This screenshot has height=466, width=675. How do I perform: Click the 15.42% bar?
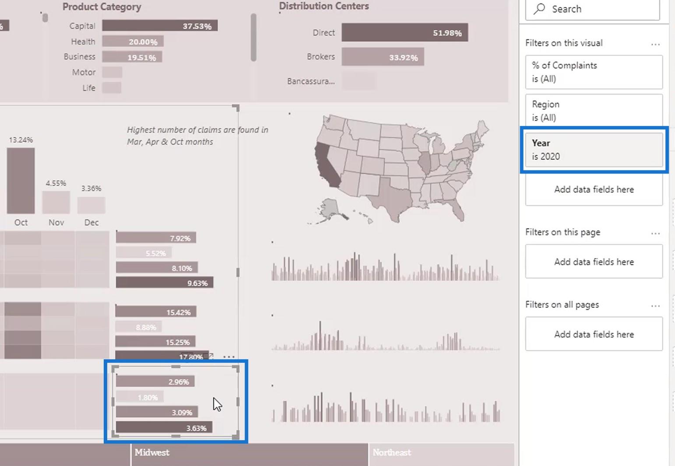pos(156,312)
